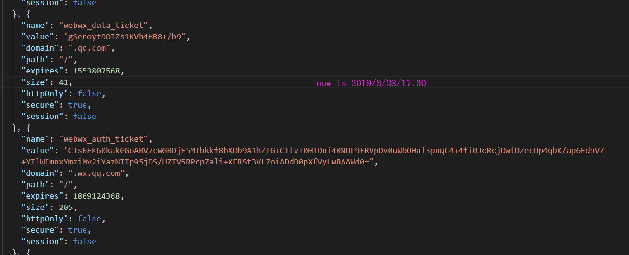Click session false in the webwx_auth_ticket block
This screenshot has height=255, width=629.
[x=85, y=242]
